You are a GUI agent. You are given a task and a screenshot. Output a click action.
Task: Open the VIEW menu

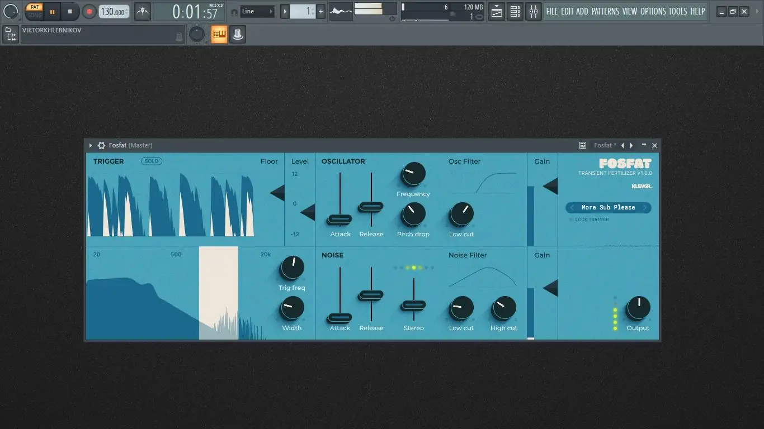pyautogui.click(x=630, y=11)
